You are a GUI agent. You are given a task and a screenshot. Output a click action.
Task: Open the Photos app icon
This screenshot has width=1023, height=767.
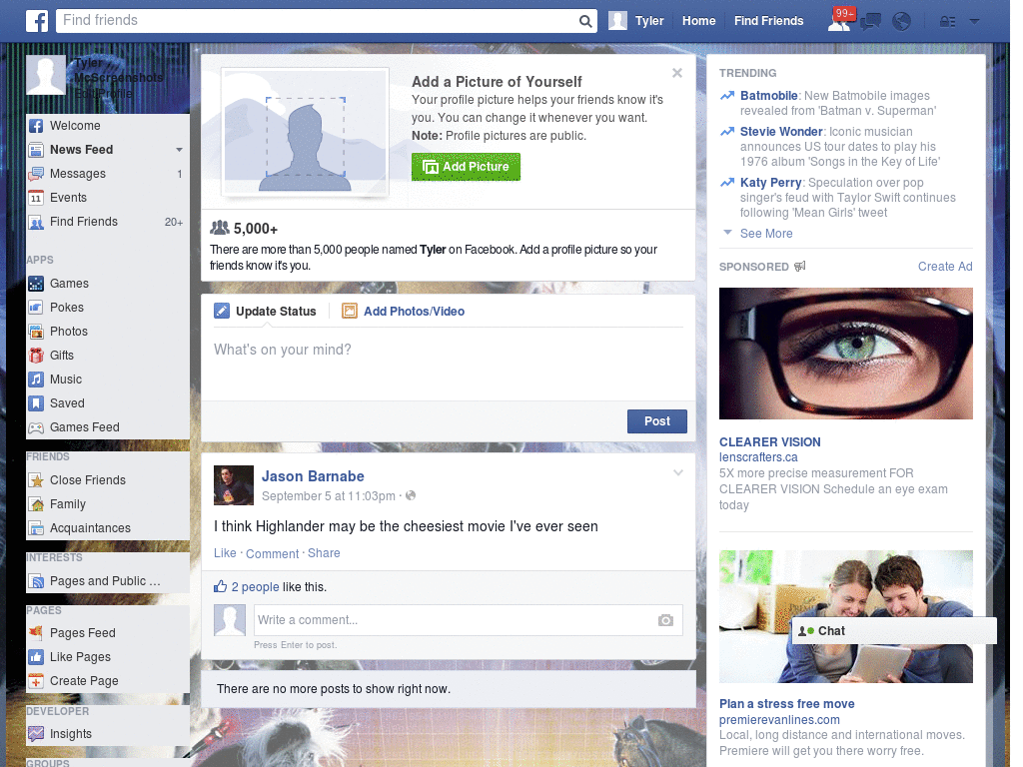[x=36, y=332]
